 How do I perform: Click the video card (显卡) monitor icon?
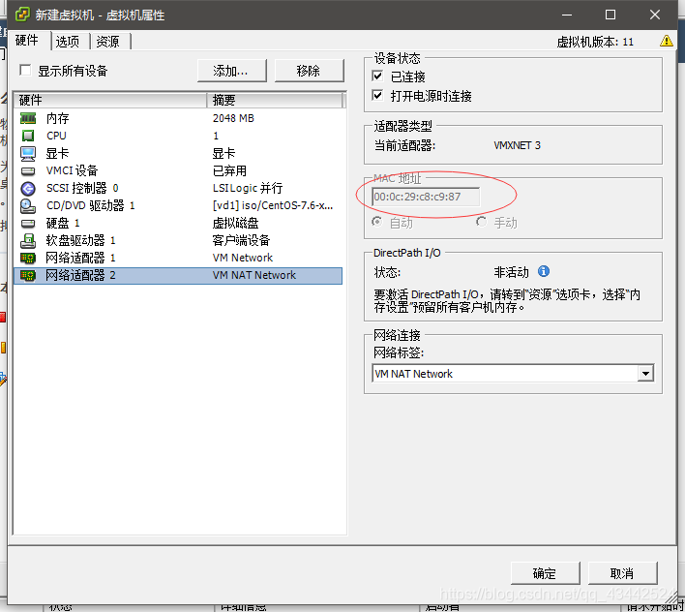[x=28, y=153]
